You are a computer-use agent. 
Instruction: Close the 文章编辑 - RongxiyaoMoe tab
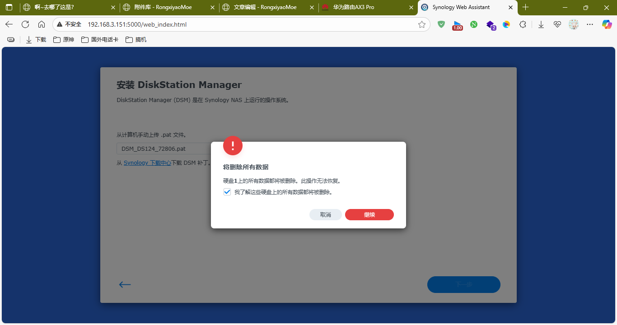tap(312, 7)
